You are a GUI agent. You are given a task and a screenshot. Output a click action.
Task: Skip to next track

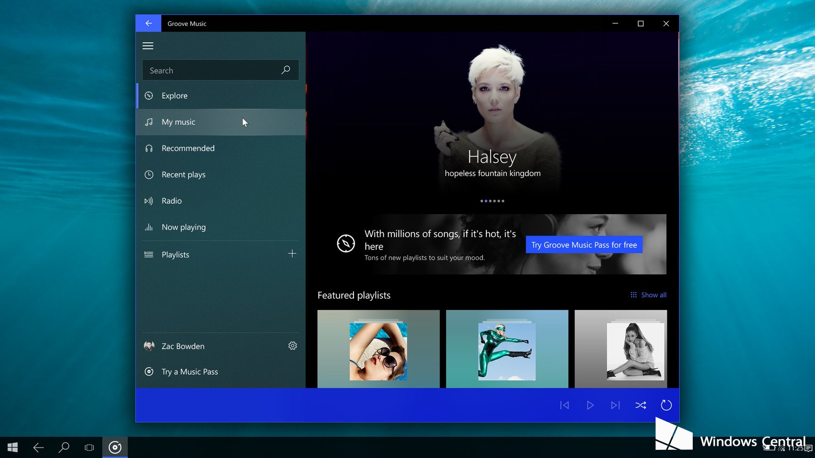(x=615, y=405)
